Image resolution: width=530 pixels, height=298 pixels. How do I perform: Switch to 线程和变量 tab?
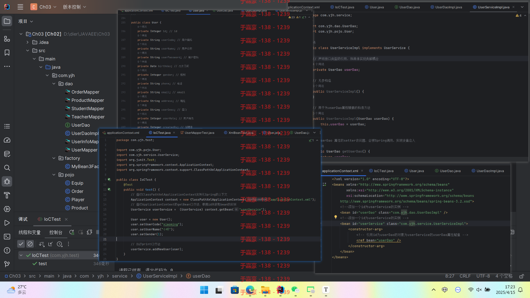(30, 232)
